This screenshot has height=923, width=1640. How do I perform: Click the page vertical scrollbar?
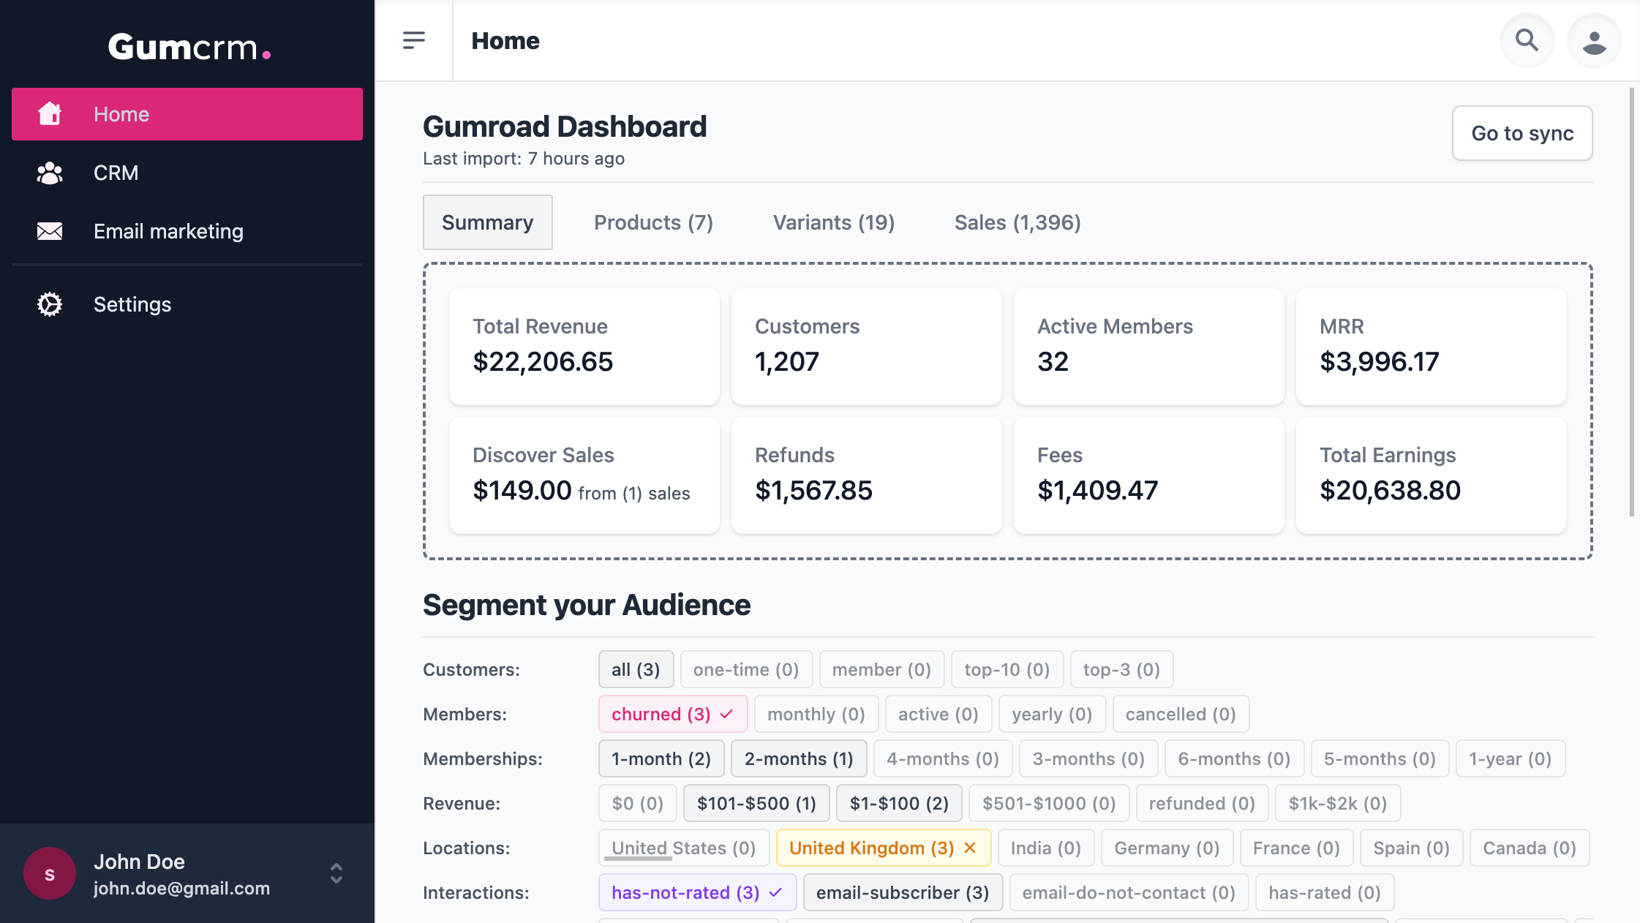pos(1632,302)
